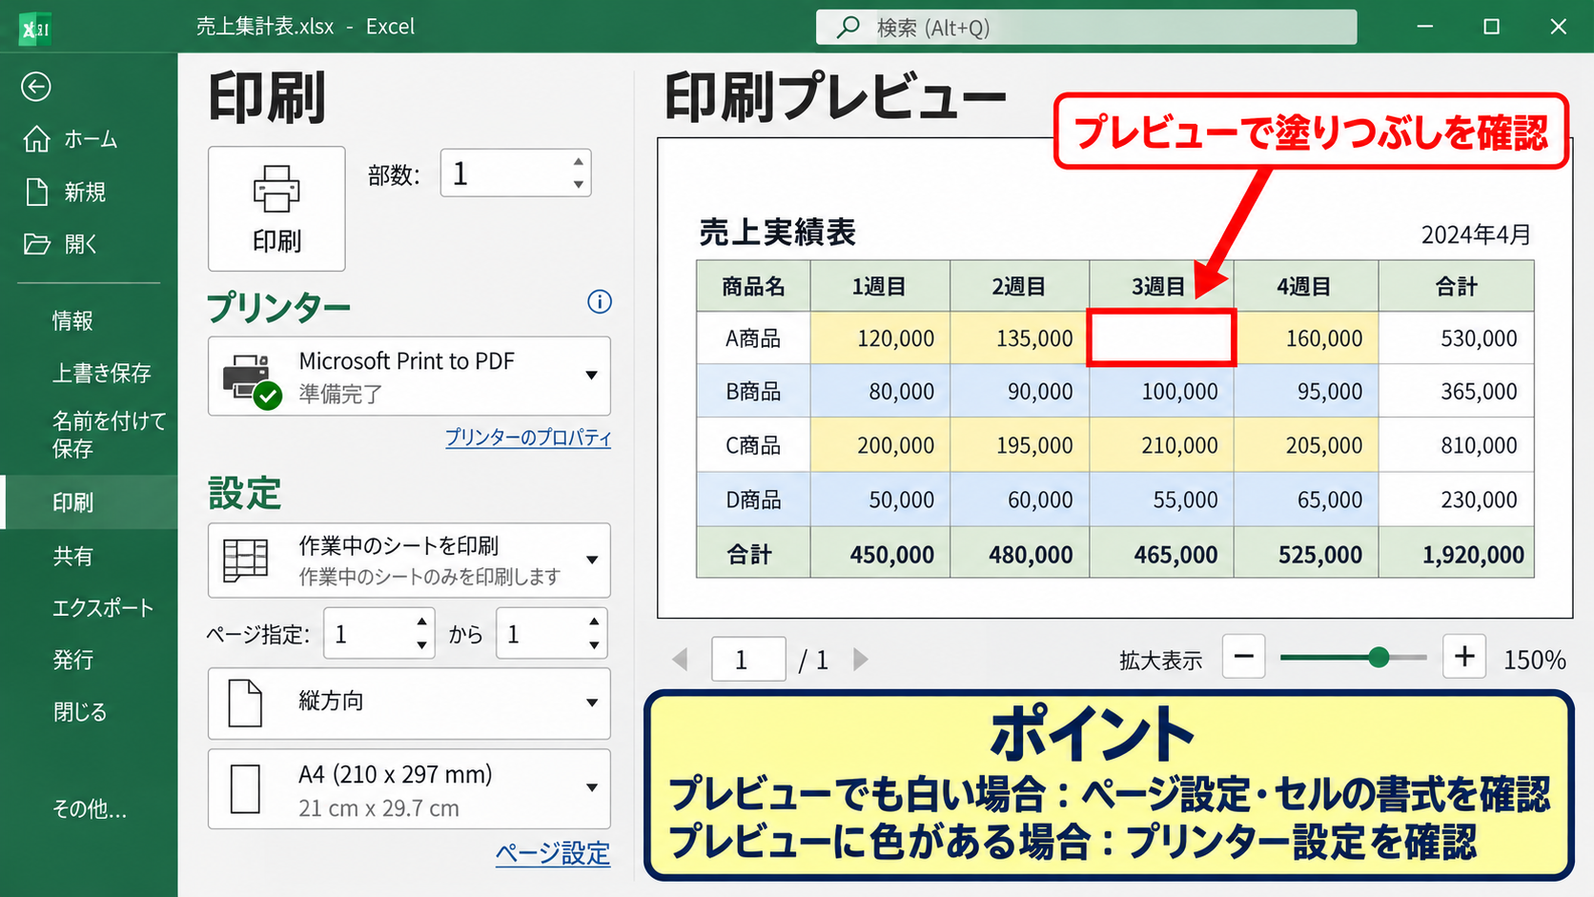Open the プリンターのプロパティ link
The image size is (1594, 897).
tap(528, 438)
